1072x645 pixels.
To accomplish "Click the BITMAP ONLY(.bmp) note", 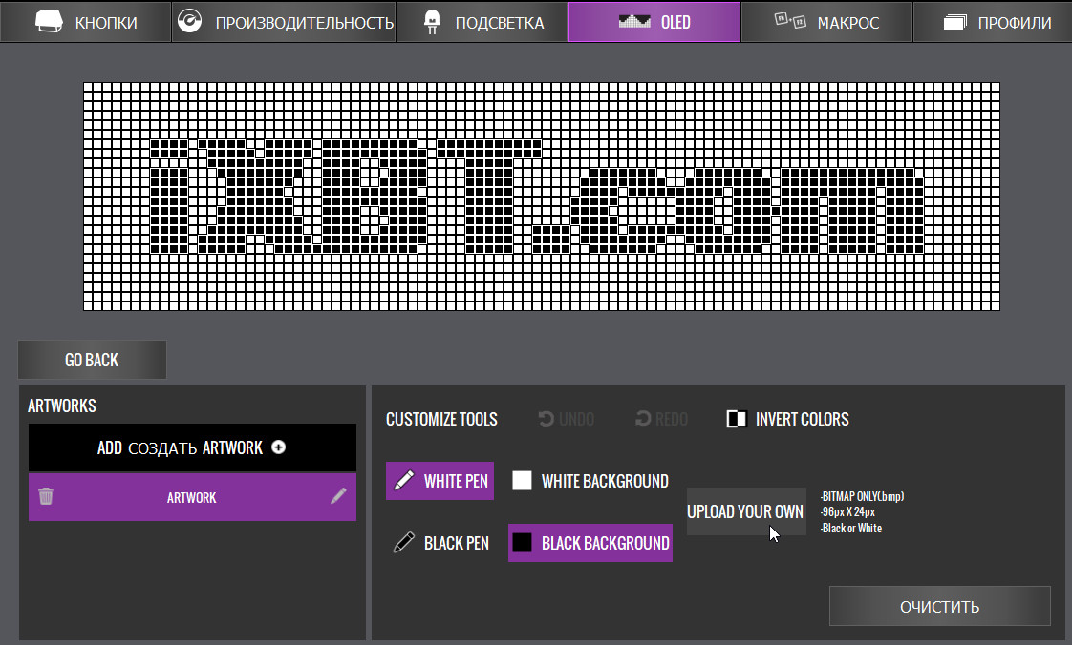I will point(862,496).
